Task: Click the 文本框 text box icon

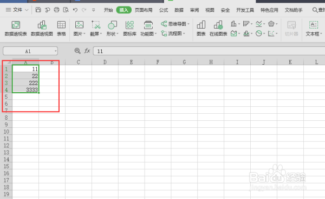Action: coord(314,25)
